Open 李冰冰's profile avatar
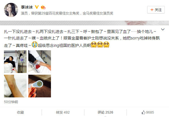The width and height of the screenshot is (169, 117). point(11,10)
